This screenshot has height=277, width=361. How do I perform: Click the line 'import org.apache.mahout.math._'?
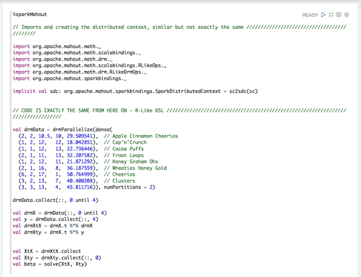click(x=57, y=46)
